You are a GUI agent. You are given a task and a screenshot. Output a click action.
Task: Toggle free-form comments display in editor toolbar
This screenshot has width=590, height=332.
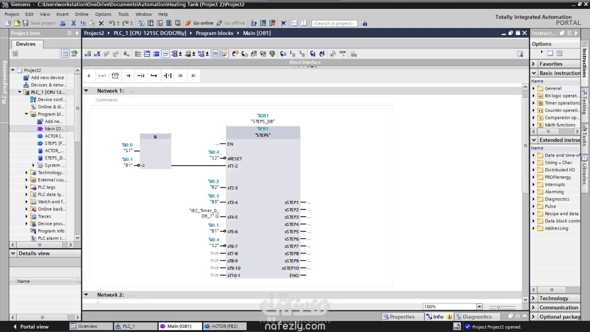165,54
